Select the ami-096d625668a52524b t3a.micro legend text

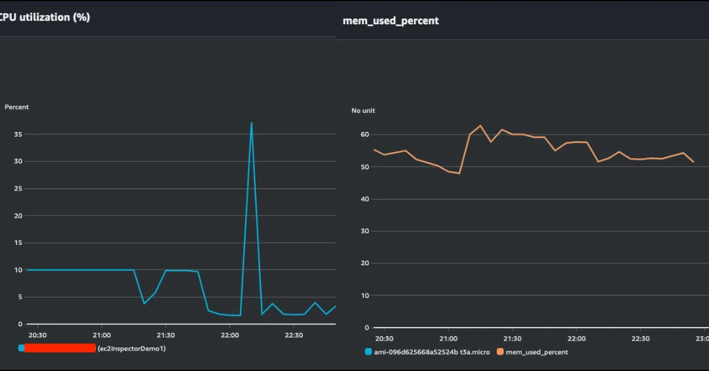432,352
